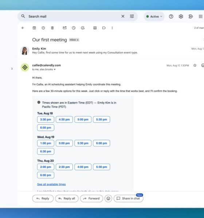Image resolution: width=204 pixels, height=218 pixels.
Task: Archive this email conversation
Action: (x=34, y=28)
